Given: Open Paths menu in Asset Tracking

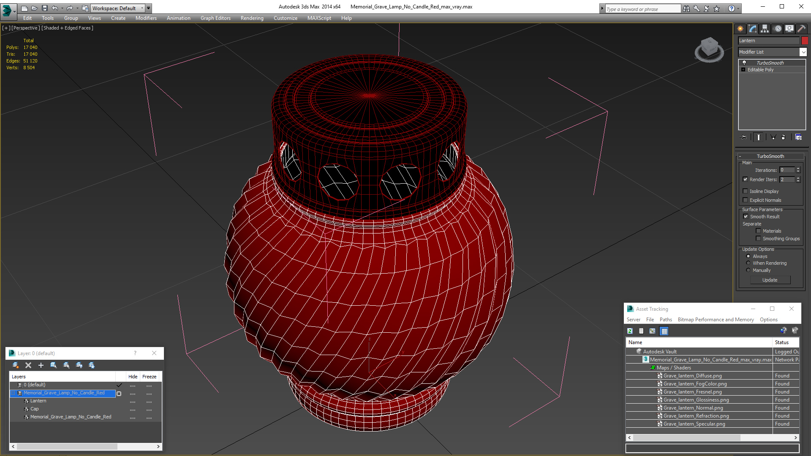Looking at the screenshot, I should click(x=666, y=320).
